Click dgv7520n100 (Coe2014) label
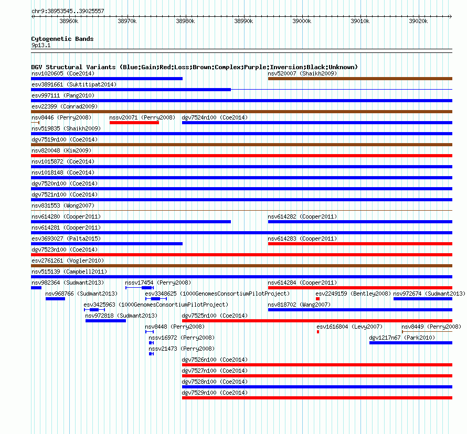Viewport: 467px width, 434px height. (65, 183)
